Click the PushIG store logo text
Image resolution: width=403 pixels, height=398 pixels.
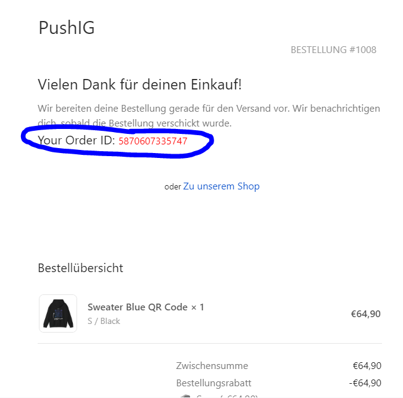pyautogui.click(x=67, y=28)
